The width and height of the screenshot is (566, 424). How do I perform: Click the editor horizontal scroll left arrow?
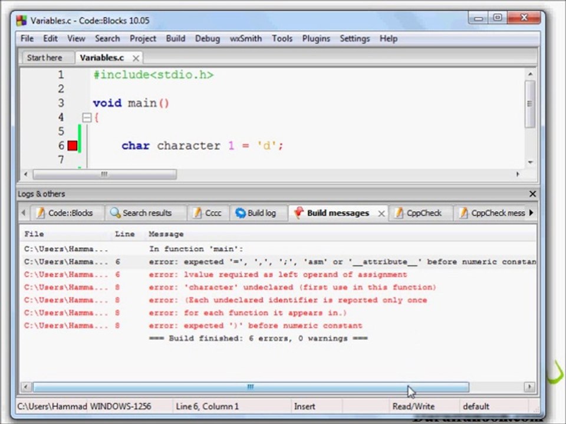tap(25, 174)
